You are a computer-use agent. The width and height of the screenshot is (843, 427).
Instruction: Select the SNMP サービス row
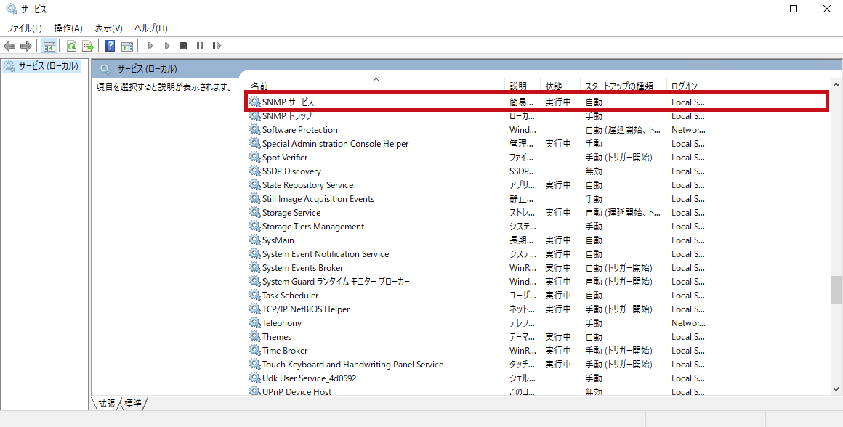536,102
